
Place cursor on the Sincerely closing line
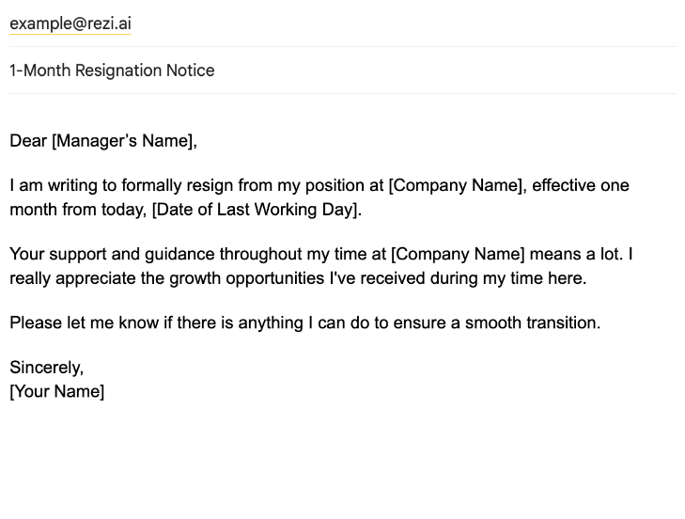coord(46,367)
